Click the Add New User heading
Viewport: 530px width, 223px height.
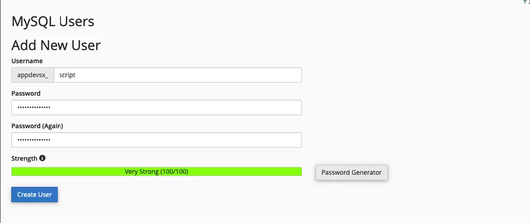coord(56,45)
